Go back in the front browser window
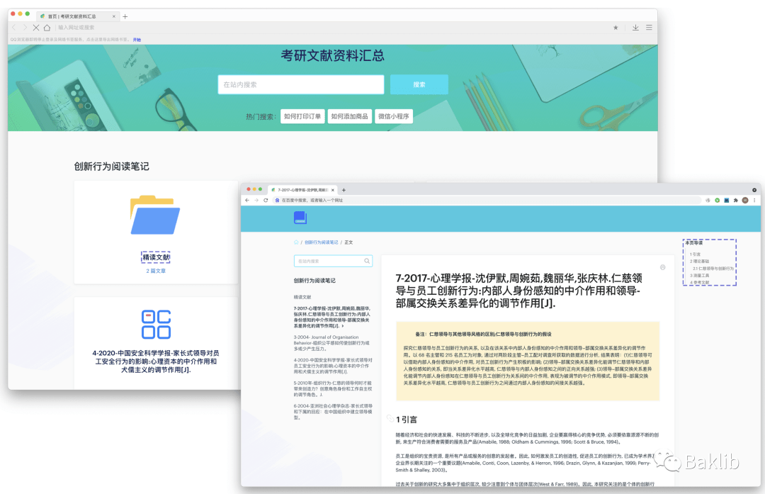Viewport: 765px width, 494px height. click(x=247, y=200)
